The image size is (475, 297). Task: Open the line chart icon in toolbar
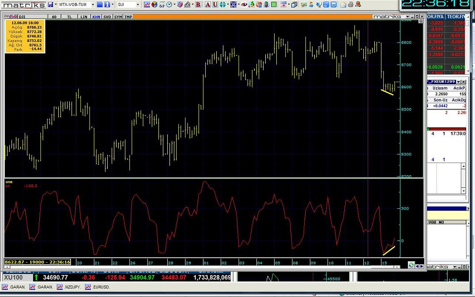point(147,4)
